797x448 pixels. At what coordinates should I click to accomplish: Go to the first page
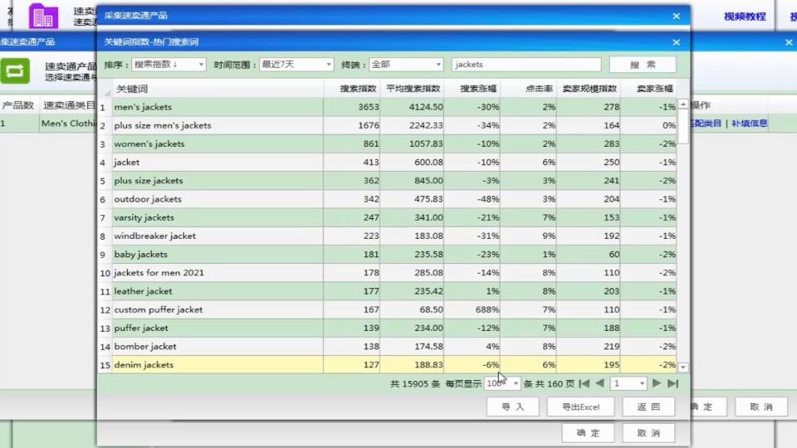584,383
